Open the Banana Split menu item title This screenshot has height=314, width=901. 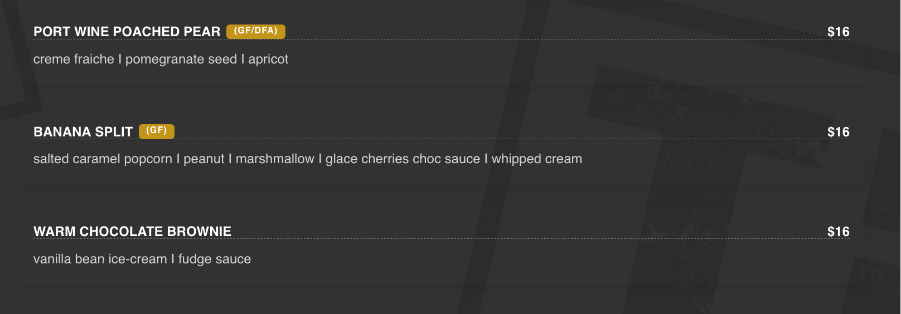click(x=83, y=132)
